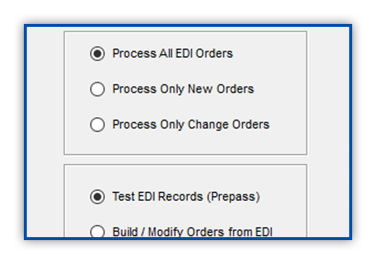This screenshot has width=376, height=264.
Task: Click the filled dot inside the Process All radio
Action: (x=97, y=53)
